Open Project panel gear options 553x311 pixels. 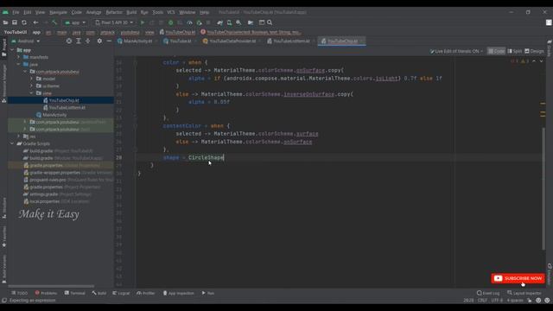pos(99,41)
